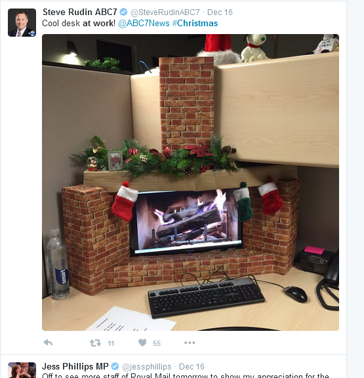This screenshot has width=364, height=378.
Task: View the 55 likes count
Action: [157, 343]
